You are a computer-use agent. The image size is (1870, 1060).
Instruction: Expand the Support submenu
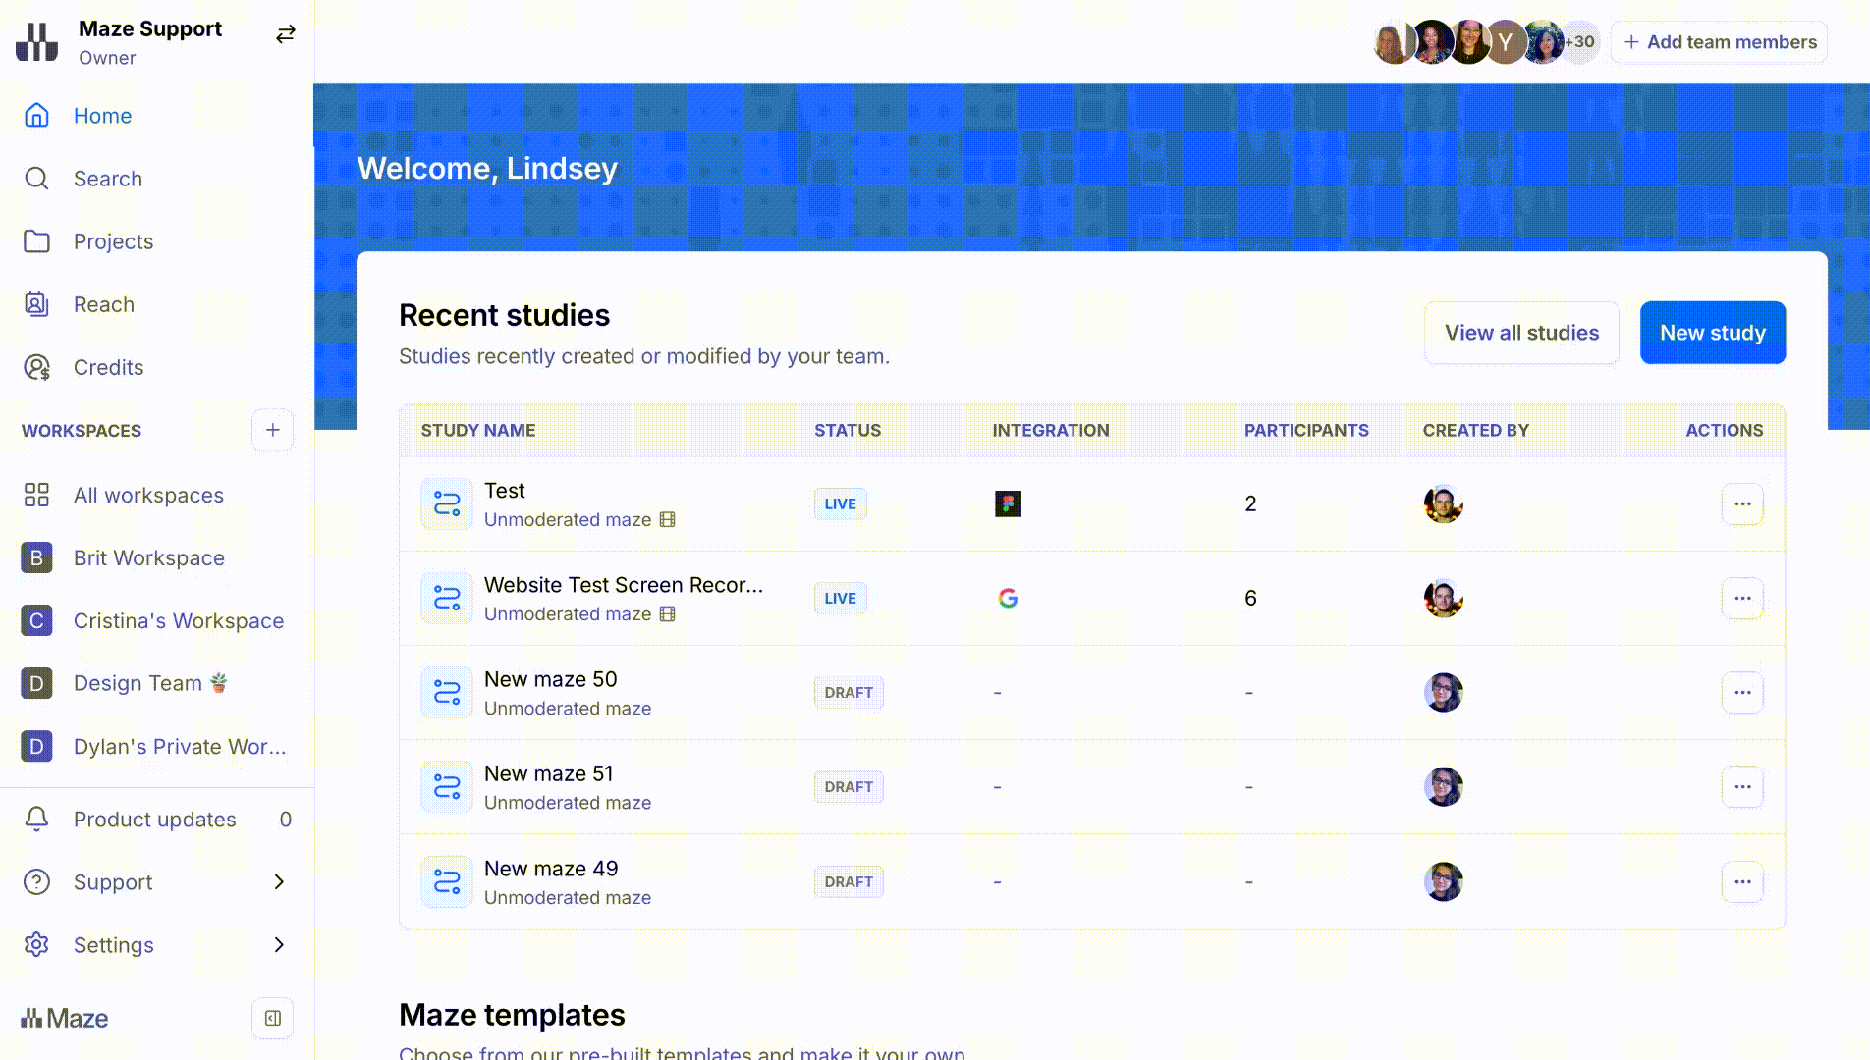[x=279, y=881]
